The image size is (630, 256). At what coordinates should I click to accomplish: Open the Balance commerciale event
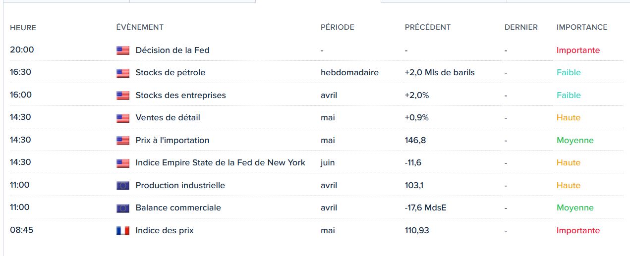point(178,208)
